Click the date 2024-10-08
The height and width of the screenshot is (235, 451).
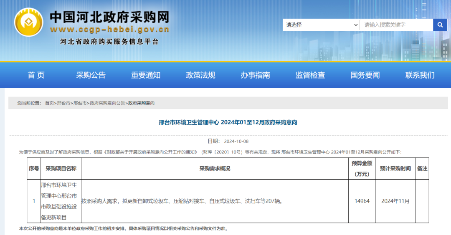pyautogui.click(x=236, y=141)
